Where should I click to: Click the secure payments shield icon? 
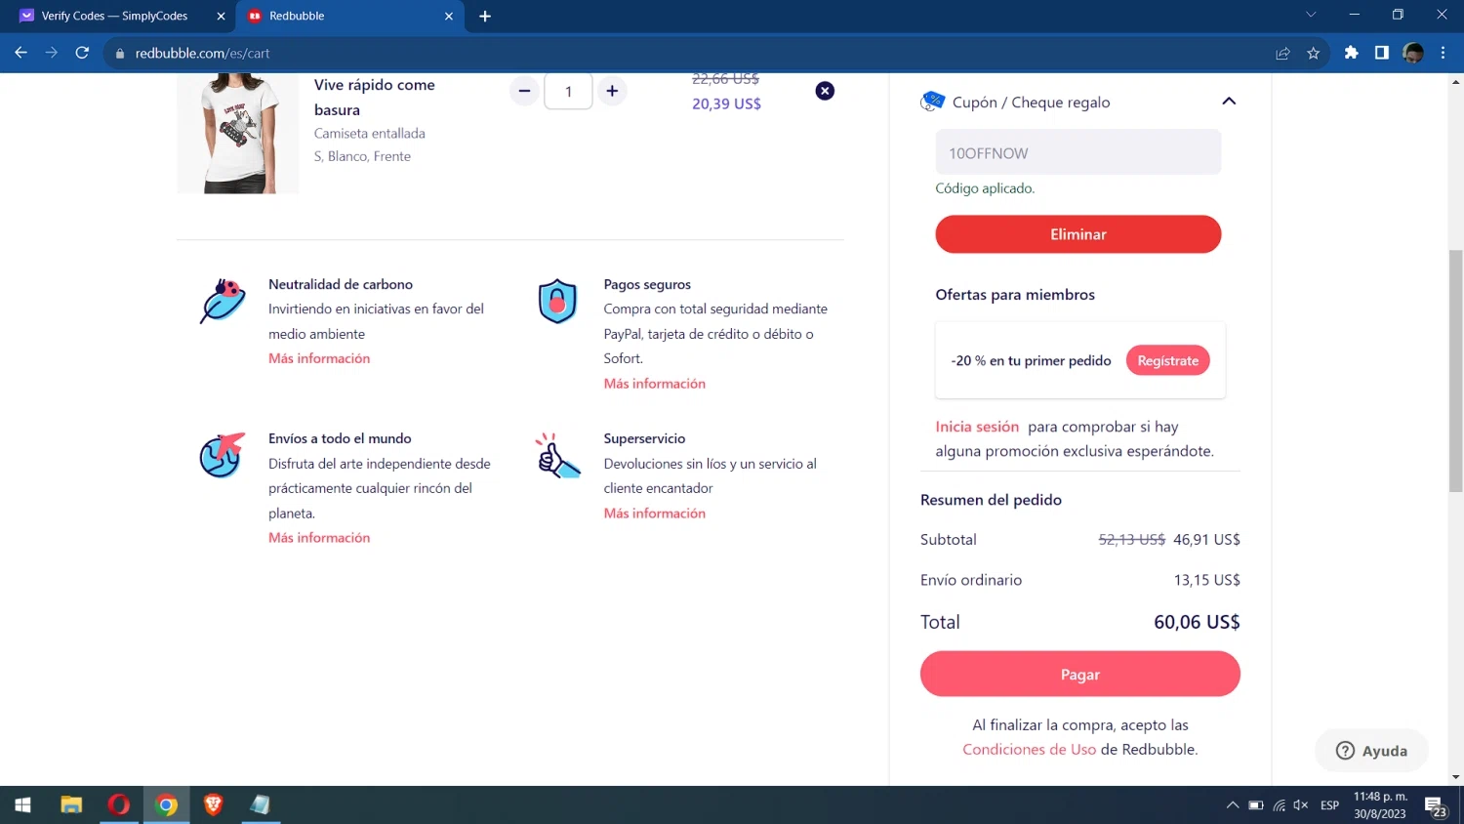pyautogui.click(x=557, y=301)
